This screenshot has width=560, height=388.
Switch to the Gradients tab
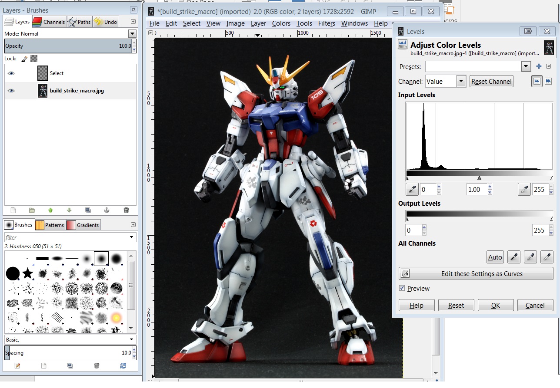pos(83,225)
